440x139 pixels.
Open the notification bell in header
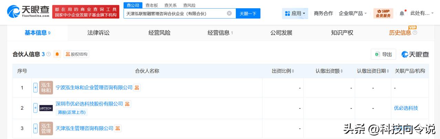point(402,13)
